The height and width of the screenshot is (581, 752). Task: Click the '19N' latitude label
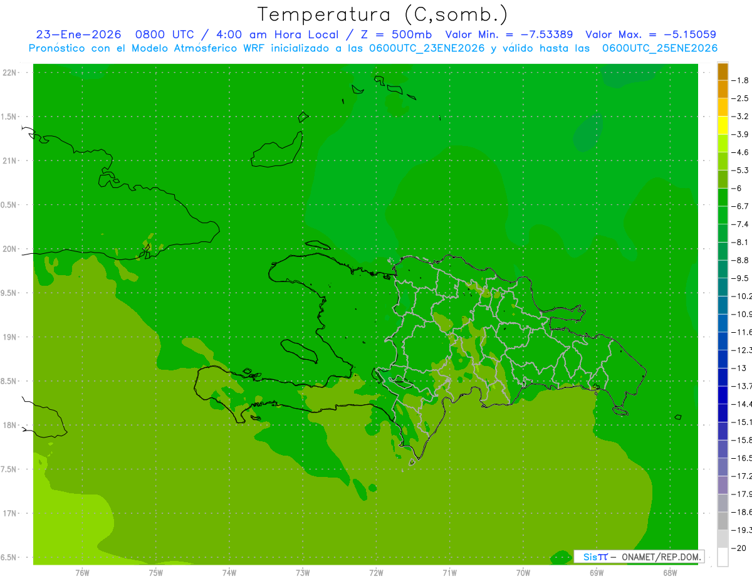11,337
